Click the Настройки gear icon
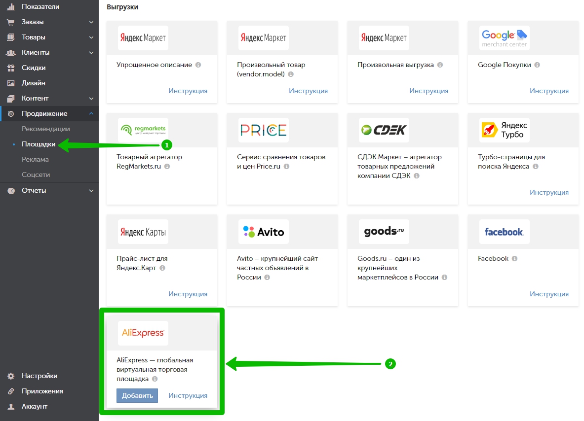 tap(11, 376)
